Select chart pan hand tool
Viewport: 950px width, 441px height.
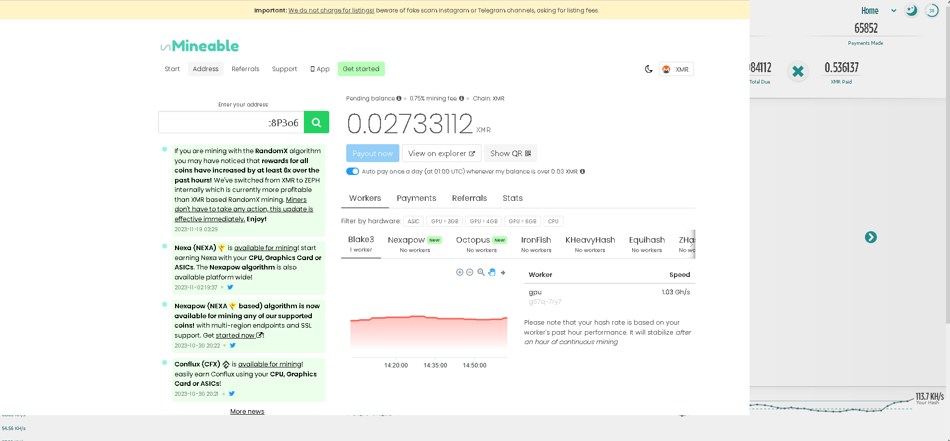click(x=492, y=272)
